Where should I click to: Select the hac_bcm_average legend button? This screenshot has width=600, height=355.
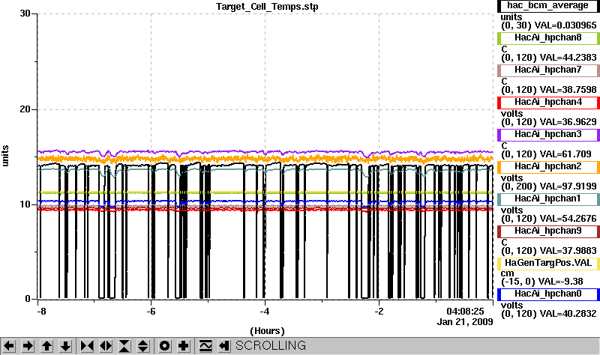pos(548,6)
